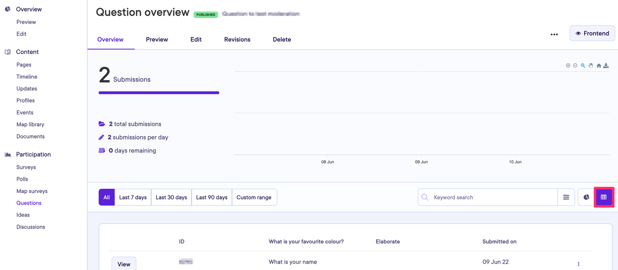Download chart using the download icon
This screenshot has height=270, width=618.
point(606,66)
